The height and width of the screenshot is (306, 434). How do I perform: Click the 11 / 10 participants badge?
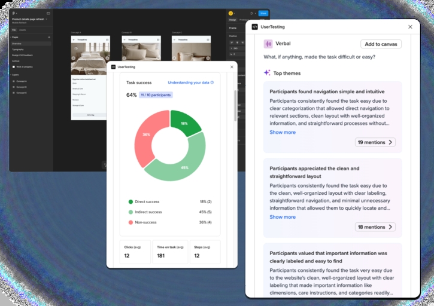(156, 95)
